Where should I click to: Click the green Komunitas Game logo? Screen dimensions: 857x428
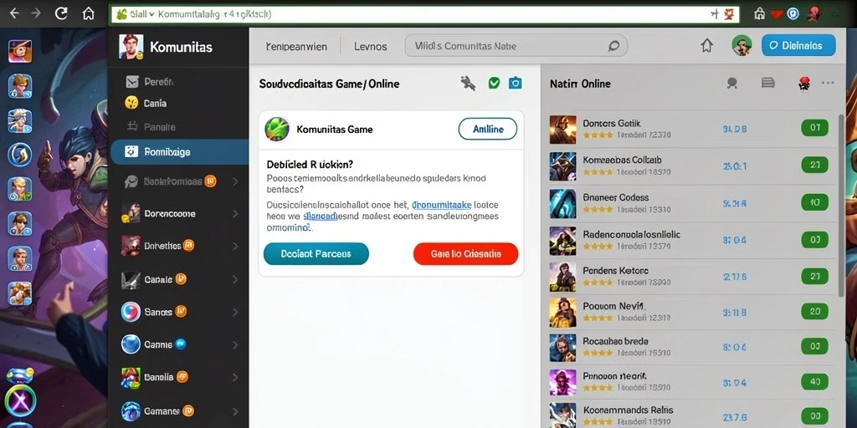pyautogui.click(x=277, y=130)
